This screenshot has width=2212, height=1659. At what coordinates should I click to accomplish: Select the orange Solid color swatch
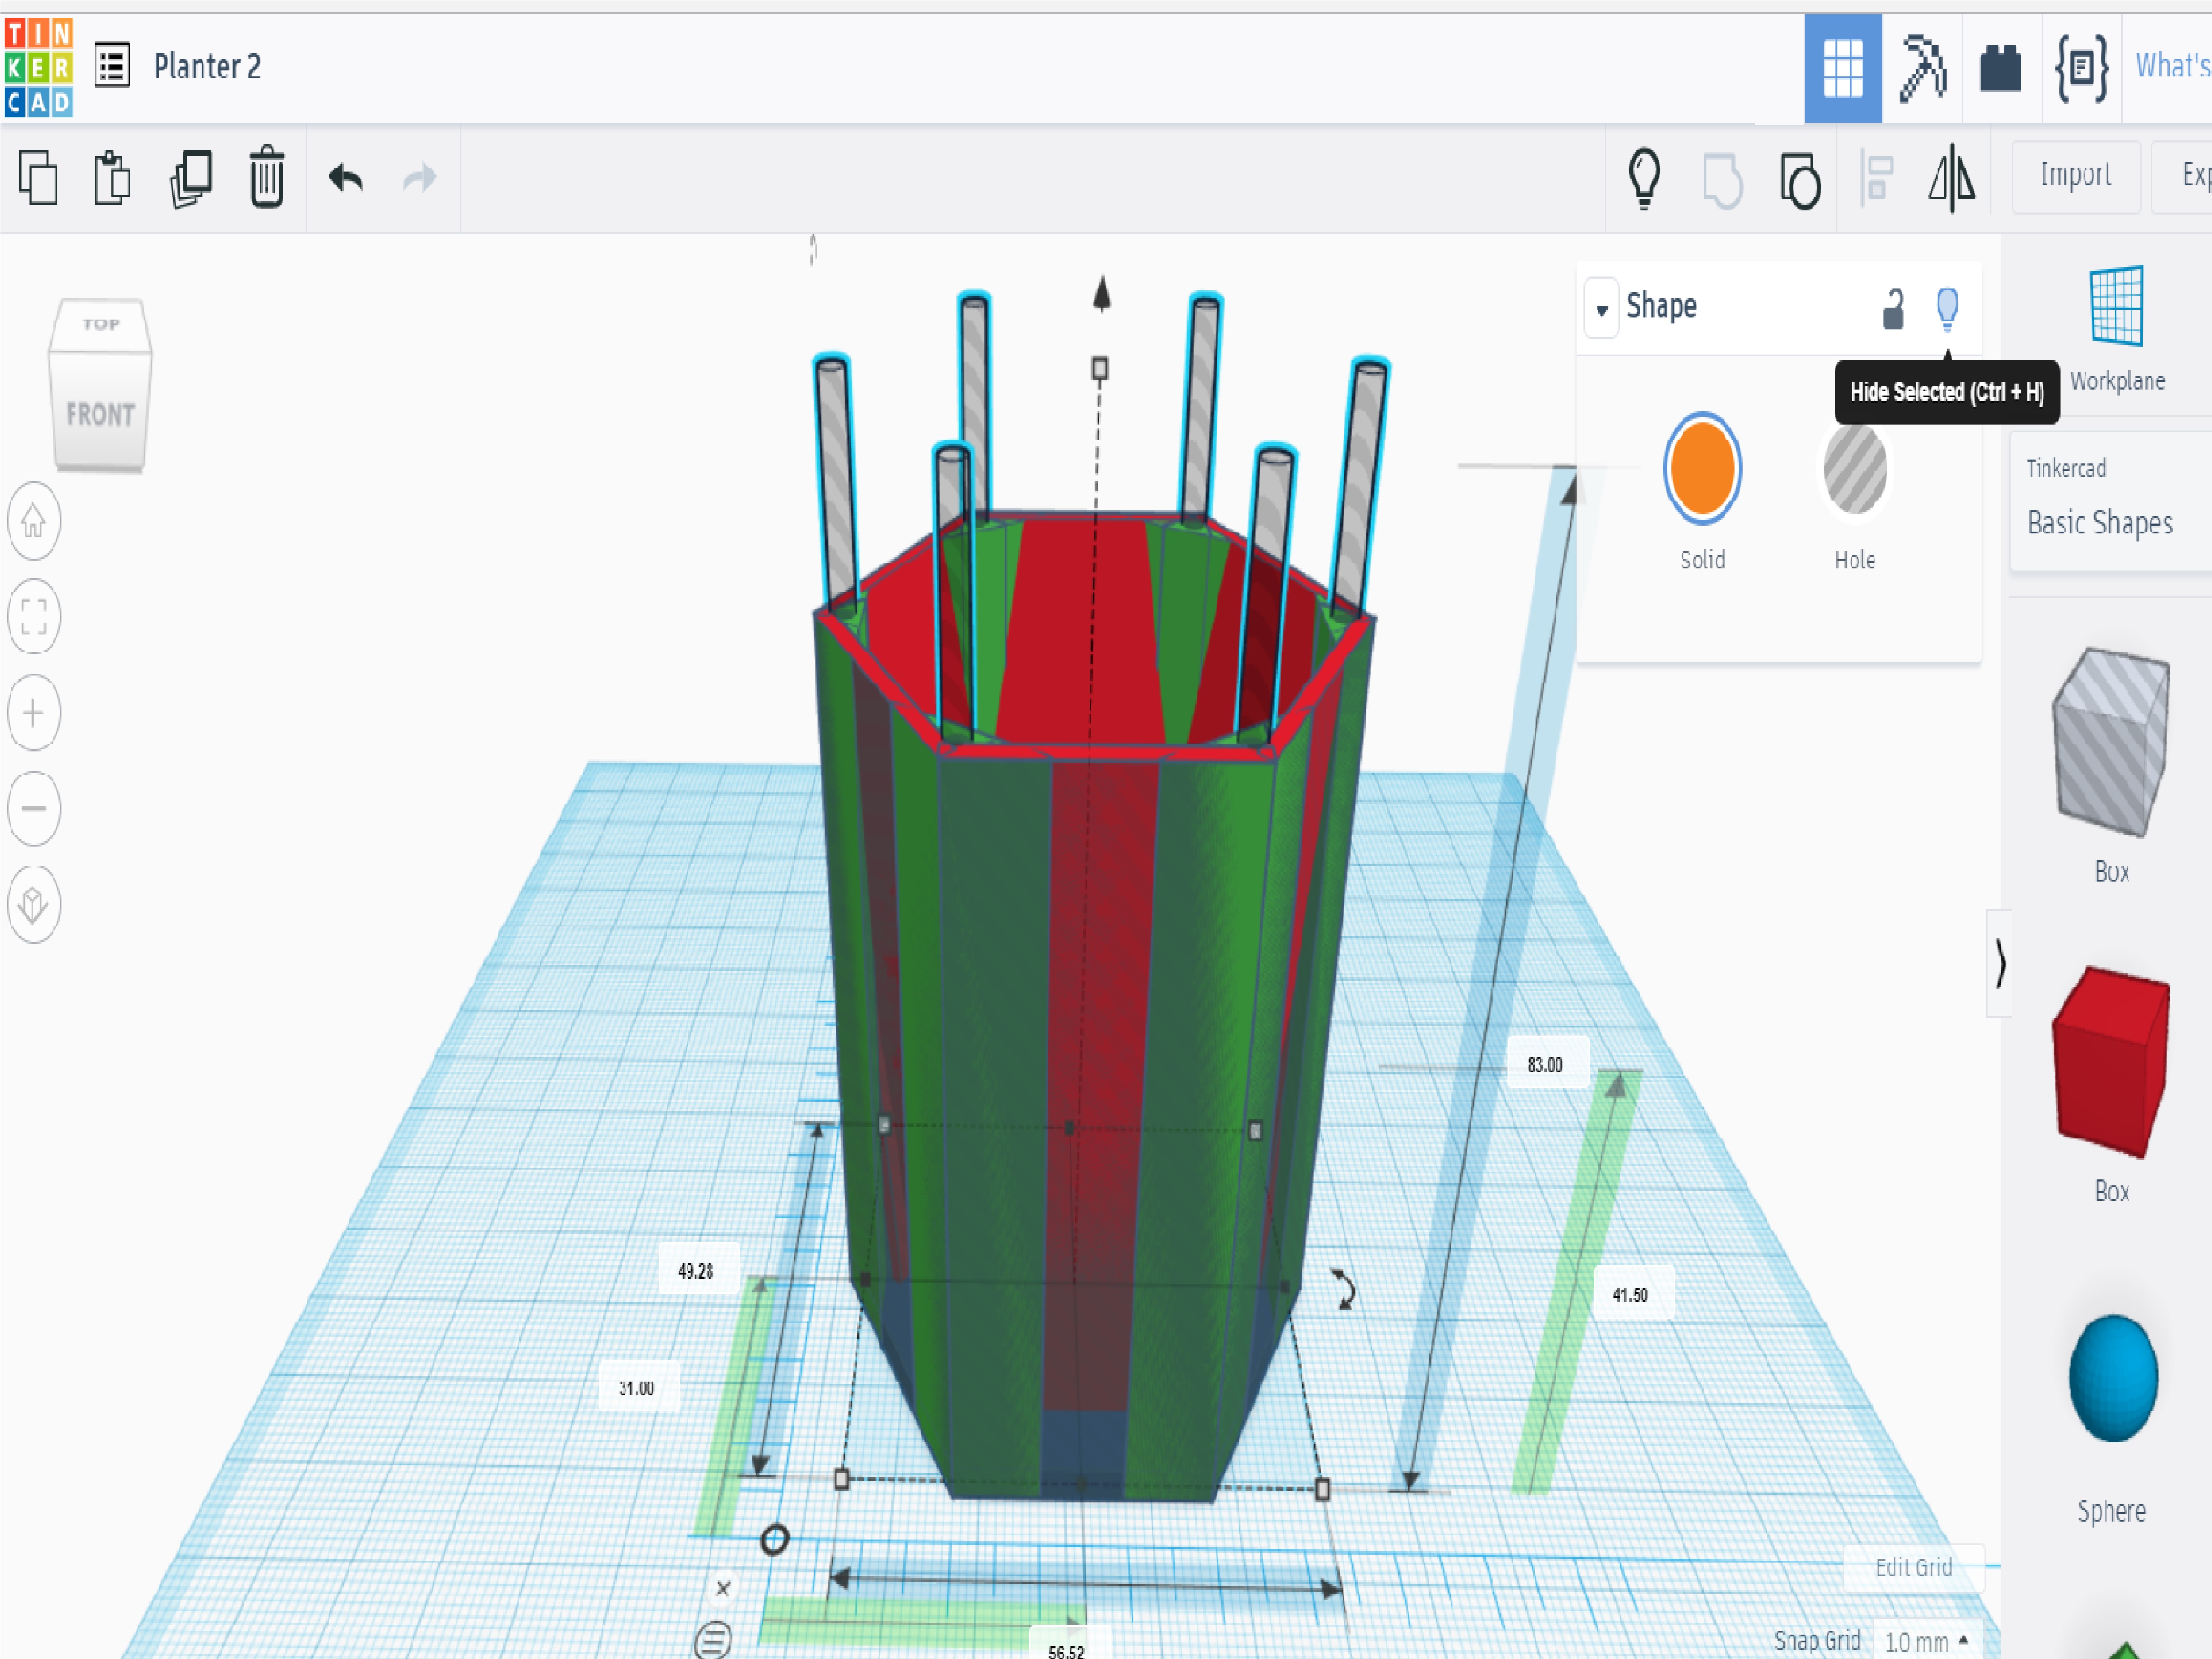(x=1702, y=468)
